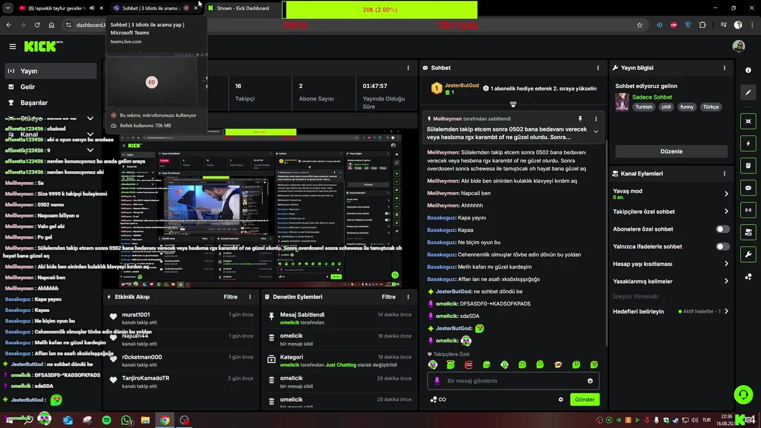Click the red angry emote in the emote row
The image size is (761, 428).
coord(468,364)
